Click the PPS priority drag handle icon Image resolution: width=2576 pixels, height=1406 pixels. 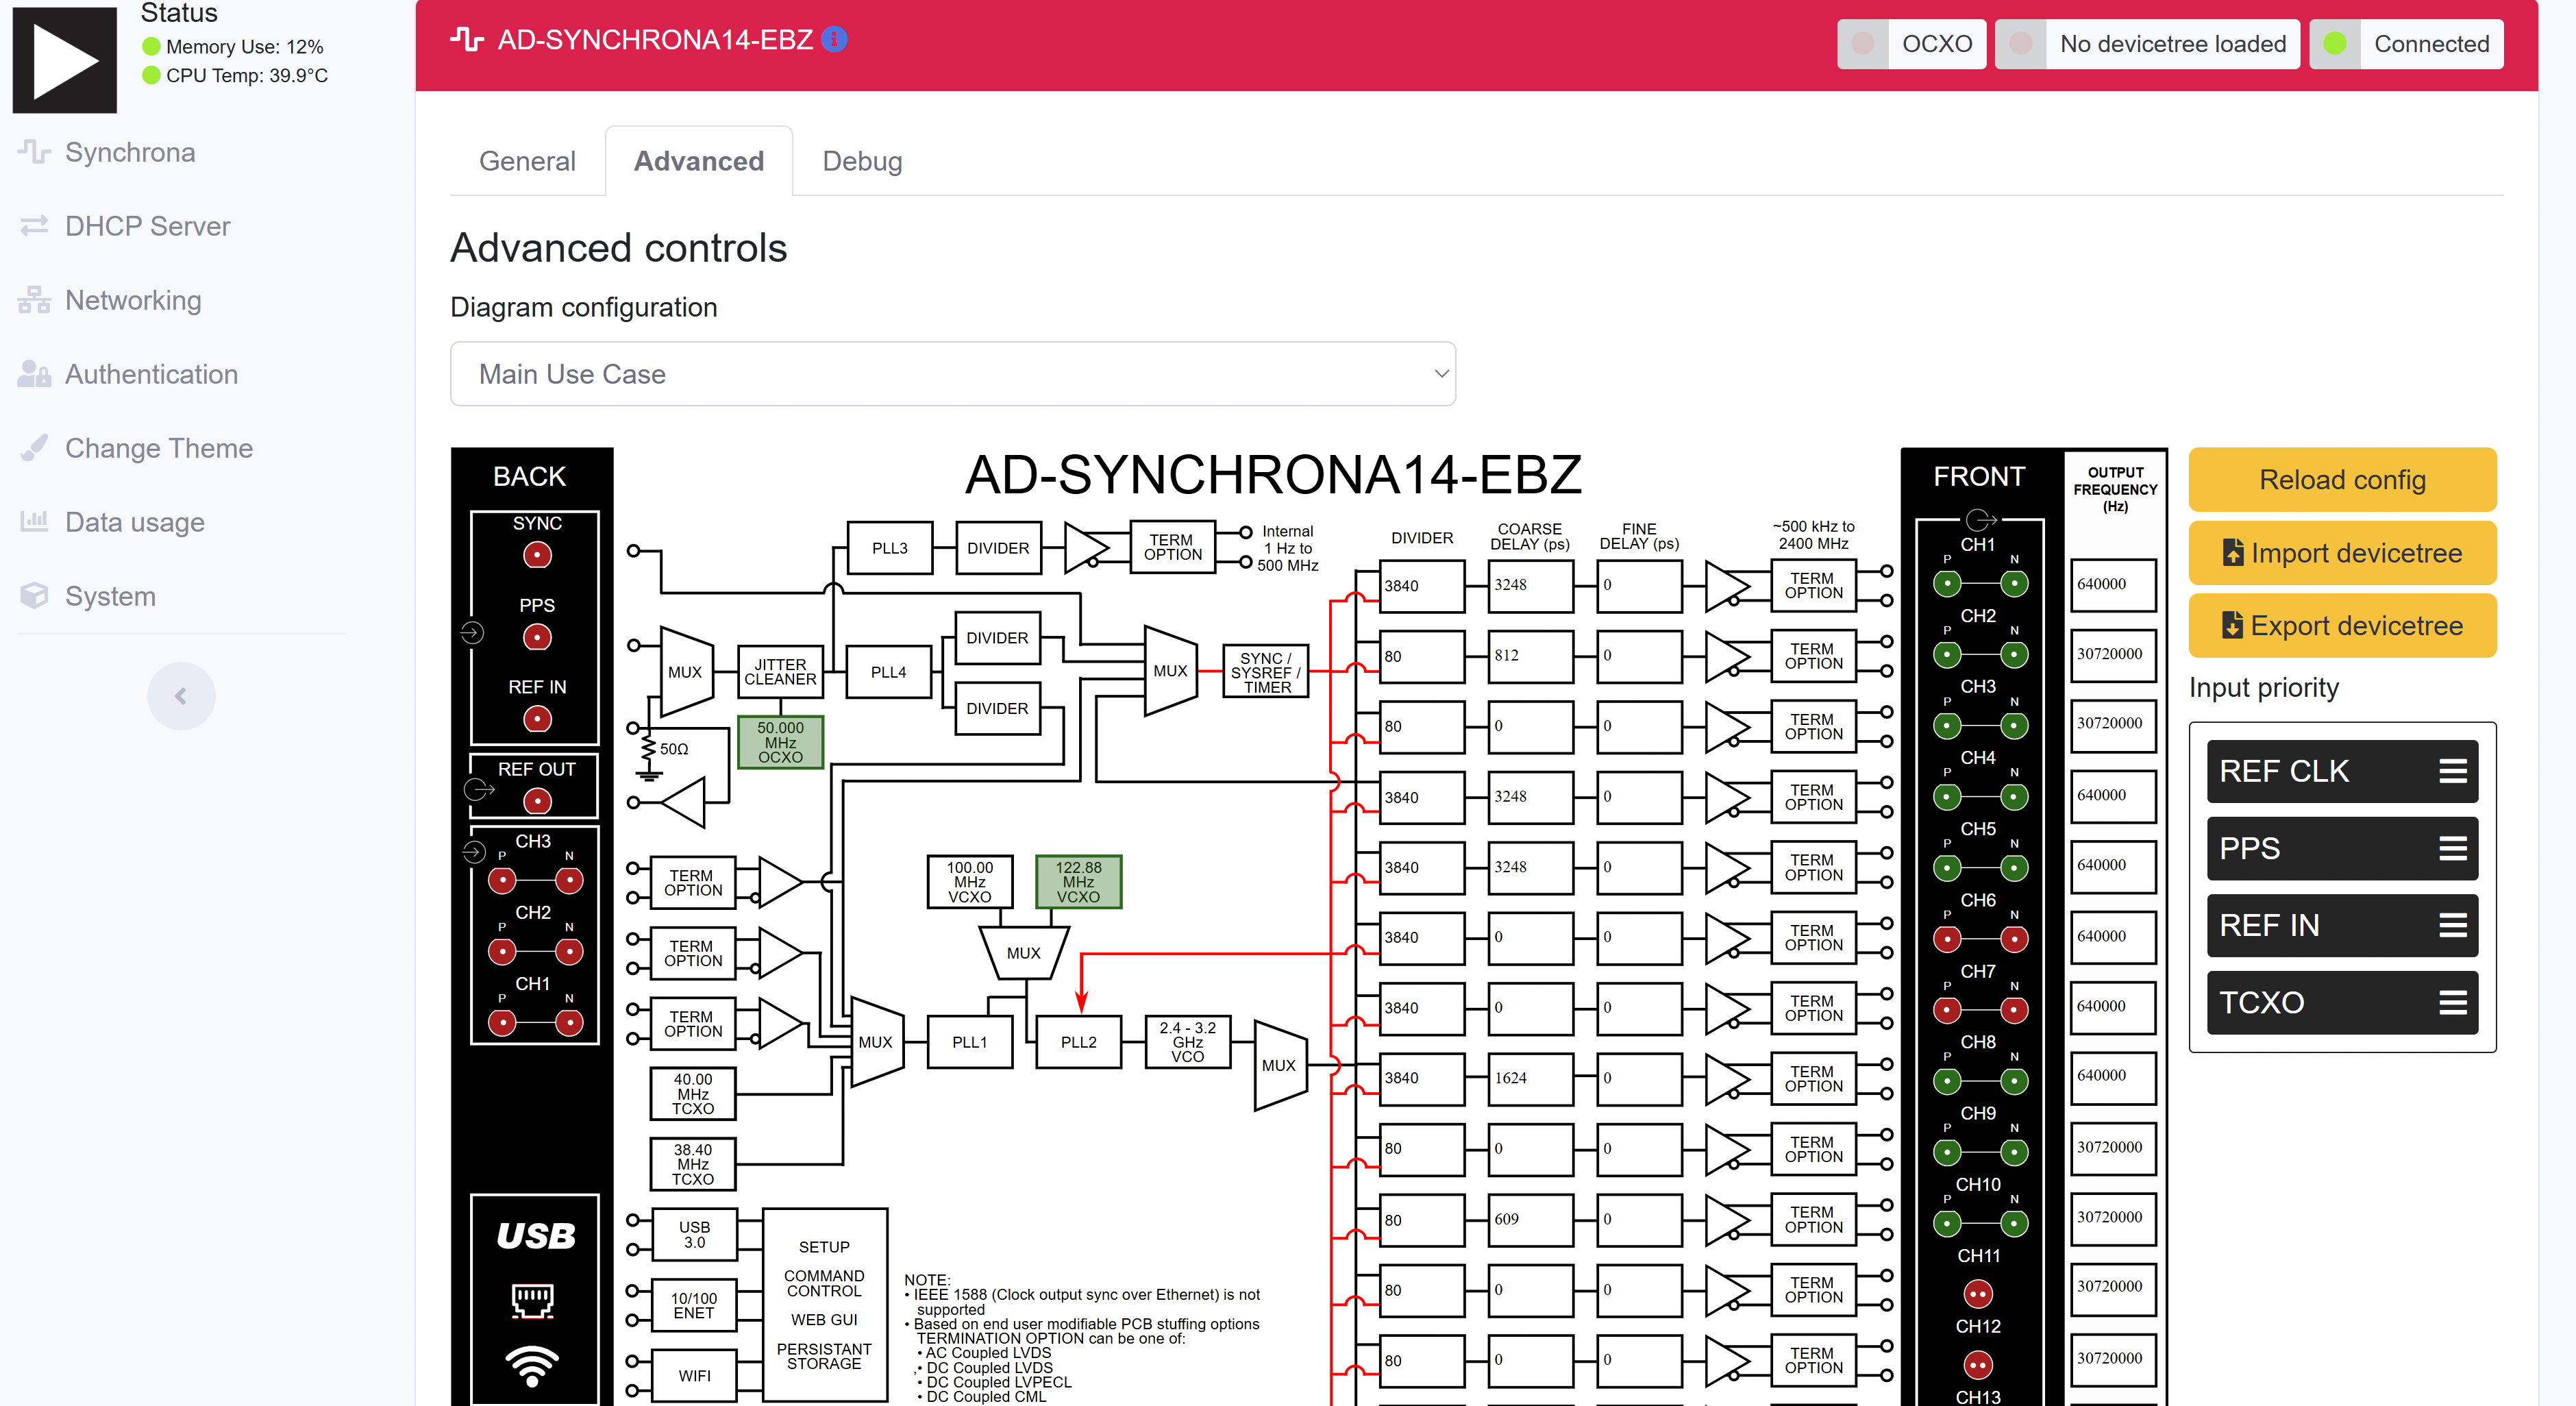coord(2452,848)
